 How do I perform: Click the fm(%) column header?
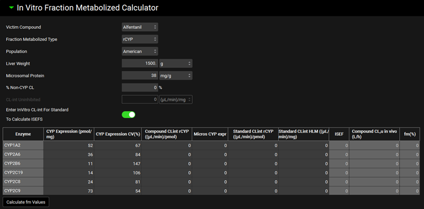pos(410,134)
